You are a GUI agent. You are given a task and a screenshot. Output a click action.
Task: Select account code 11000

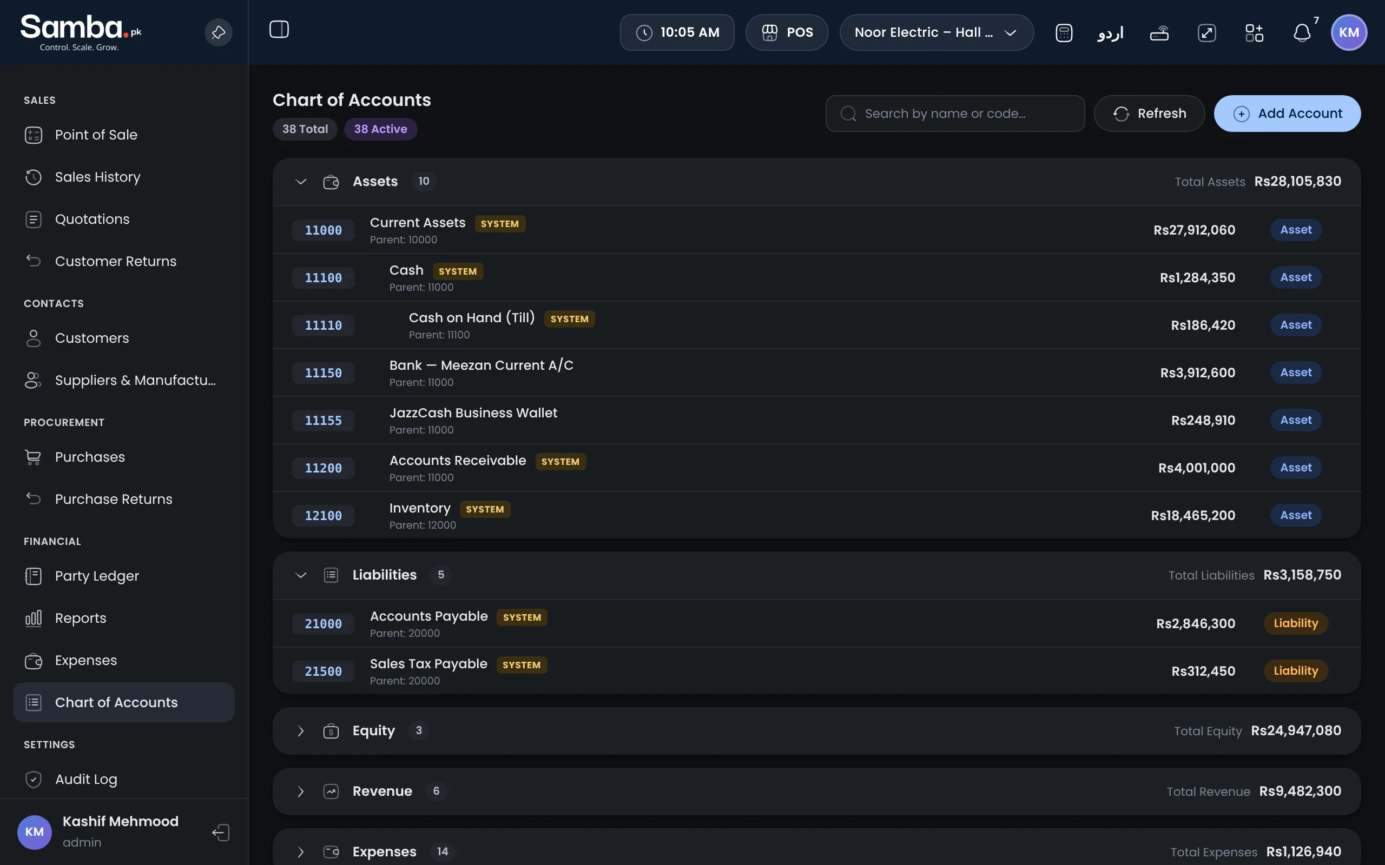click(x=324, y=230)
